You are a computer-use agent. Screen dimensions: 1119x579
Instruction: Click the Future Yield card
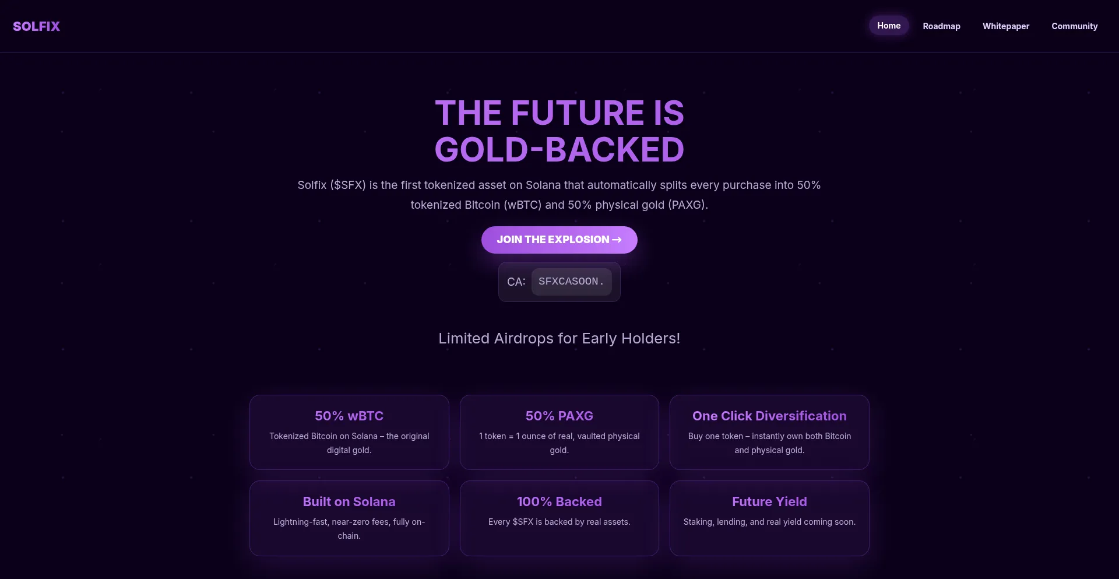(x=769, y=518)
